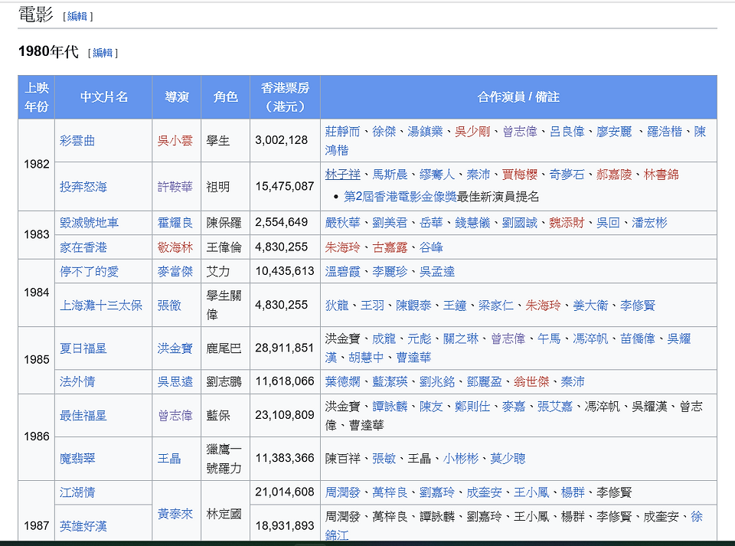Click director link 黃泰來
Image resolution: width=735 pixels, height=546 pixels.
175,514
